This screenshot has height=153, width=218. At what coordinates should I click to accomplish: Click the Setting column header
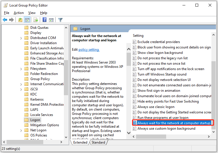138,36
